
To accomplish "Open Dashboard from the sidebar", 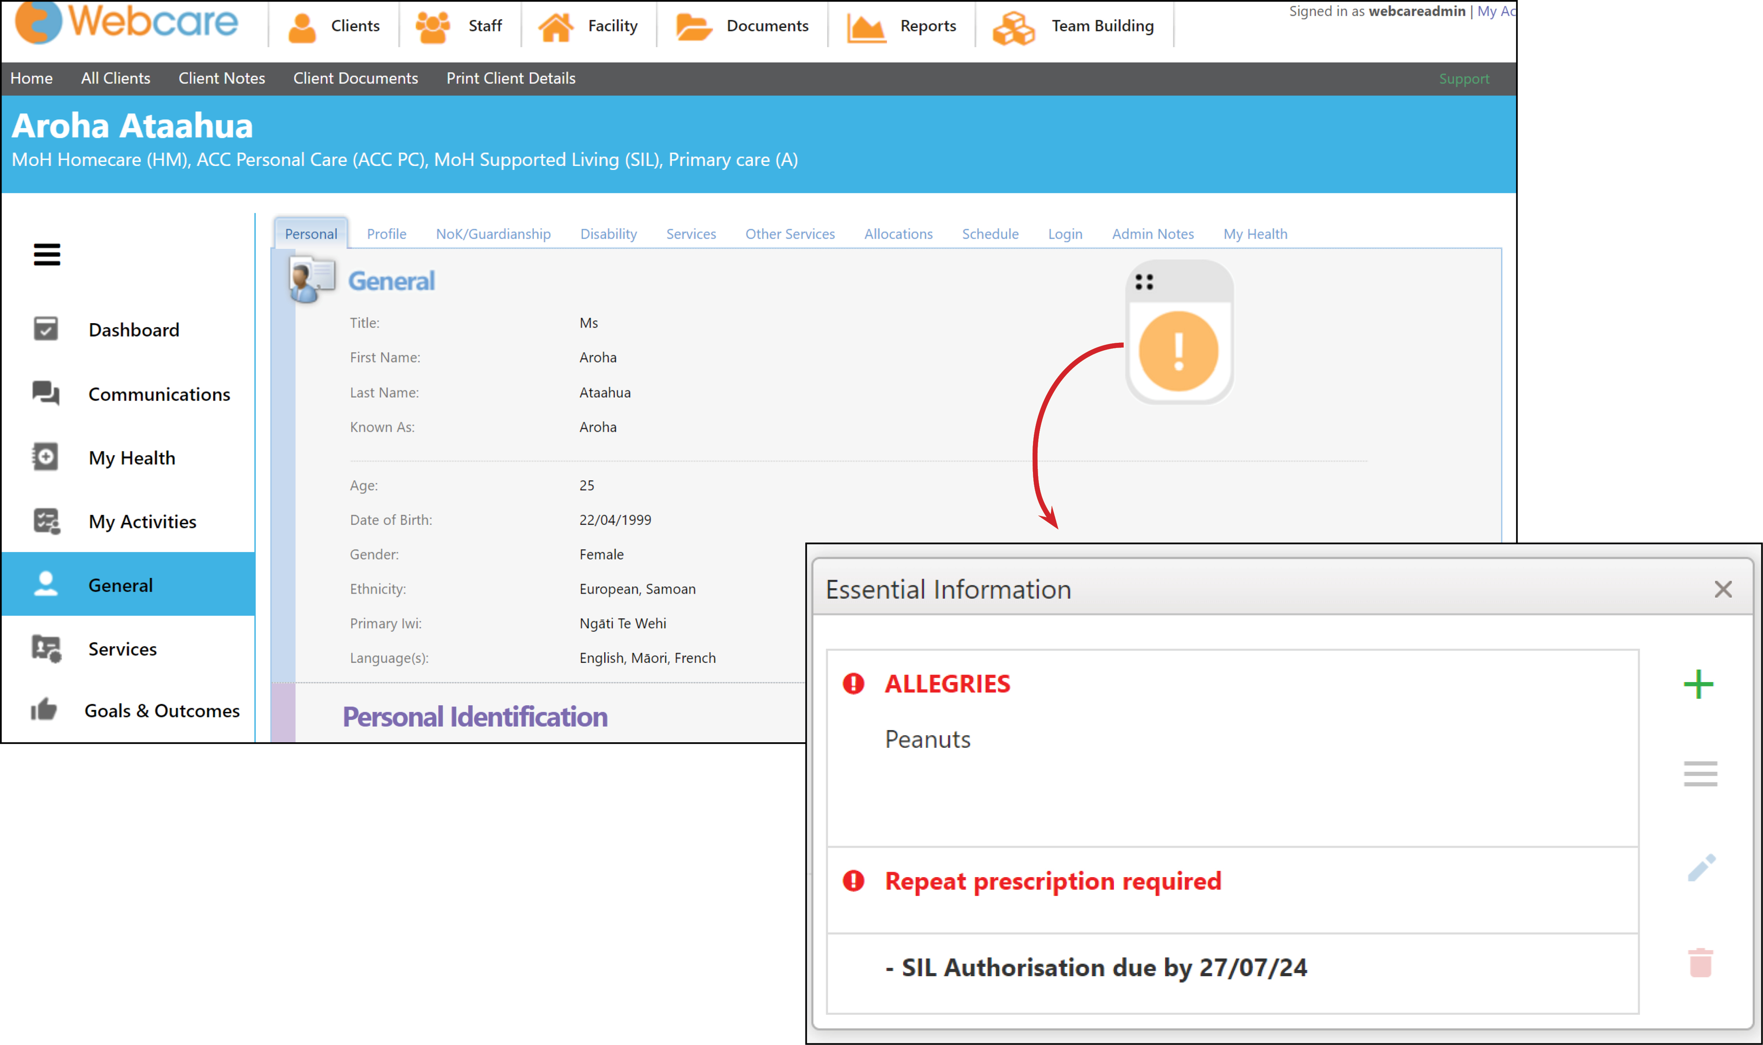I will [x=133, y=329].
